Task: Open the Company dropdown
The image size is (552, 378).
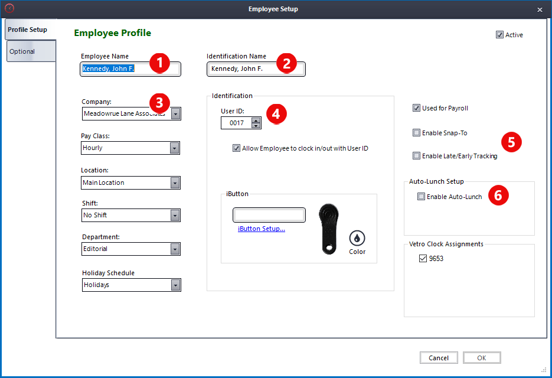Action: click(x=175, y=113)
